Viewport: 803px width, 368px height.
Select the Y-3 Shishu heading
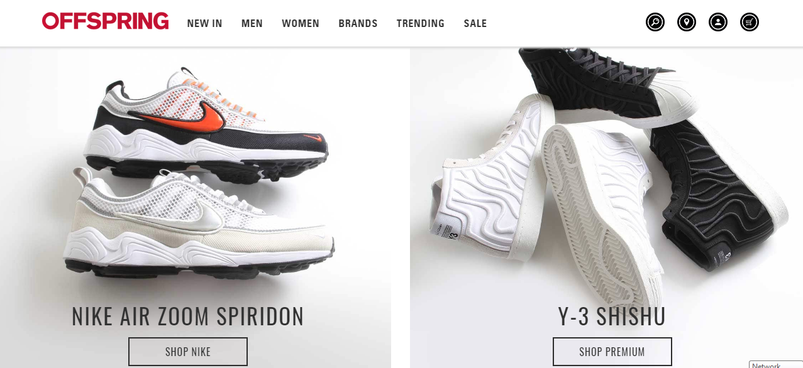tap(612, 317)
